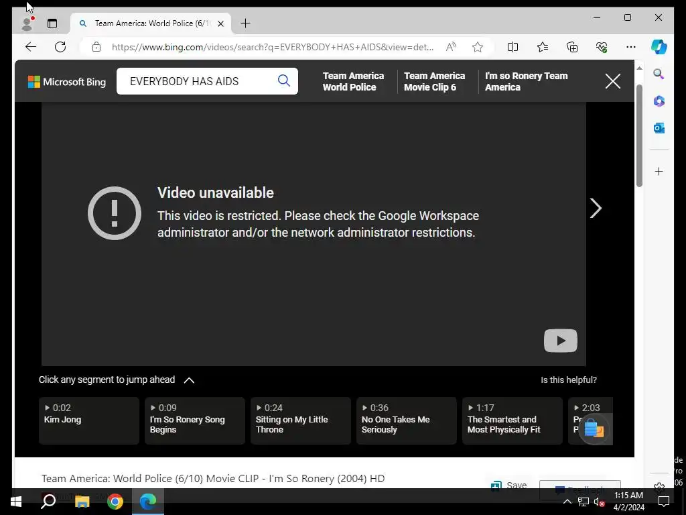Close the Team America tab
The width and height of the screenshot is (686, 515).
click(x=221, y=23)
